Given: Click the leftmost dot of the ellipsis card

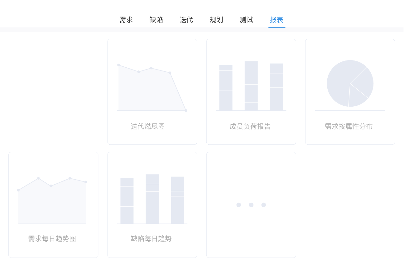Looking at the screenshot, I should pos(239,205).
